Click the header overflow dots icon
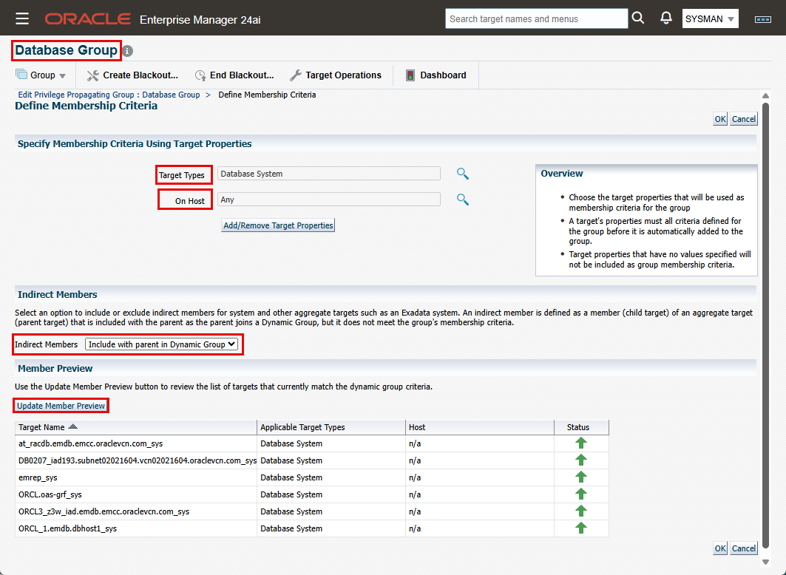 click(x=762, y=19)
